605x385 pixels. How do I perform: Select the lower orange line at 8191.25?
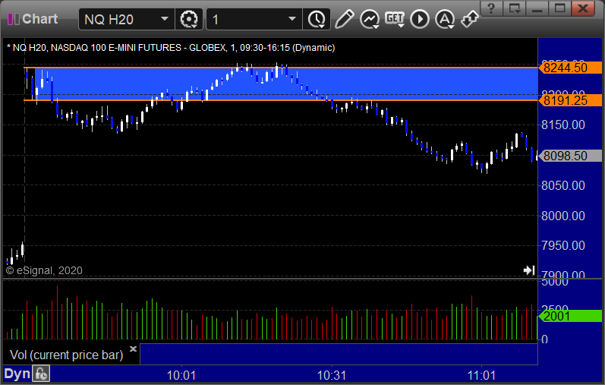tap(281, 100)
